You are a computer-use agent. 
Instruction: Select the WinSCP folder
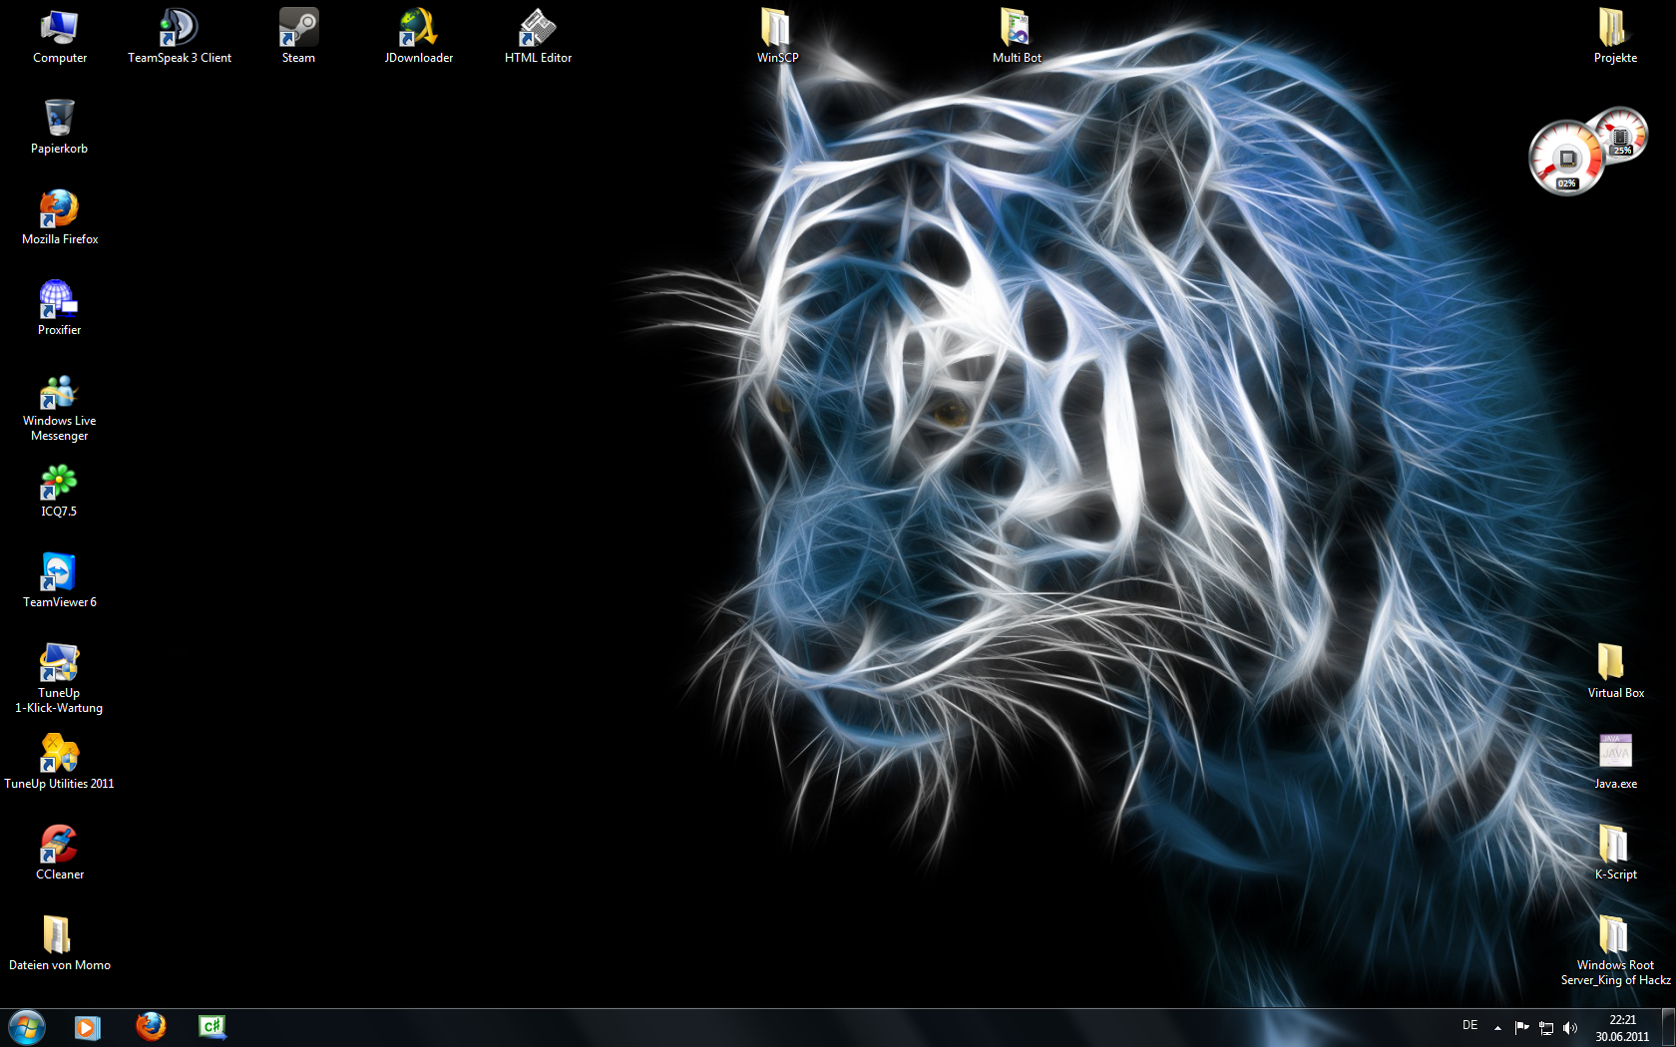click(x=777, y=37)
